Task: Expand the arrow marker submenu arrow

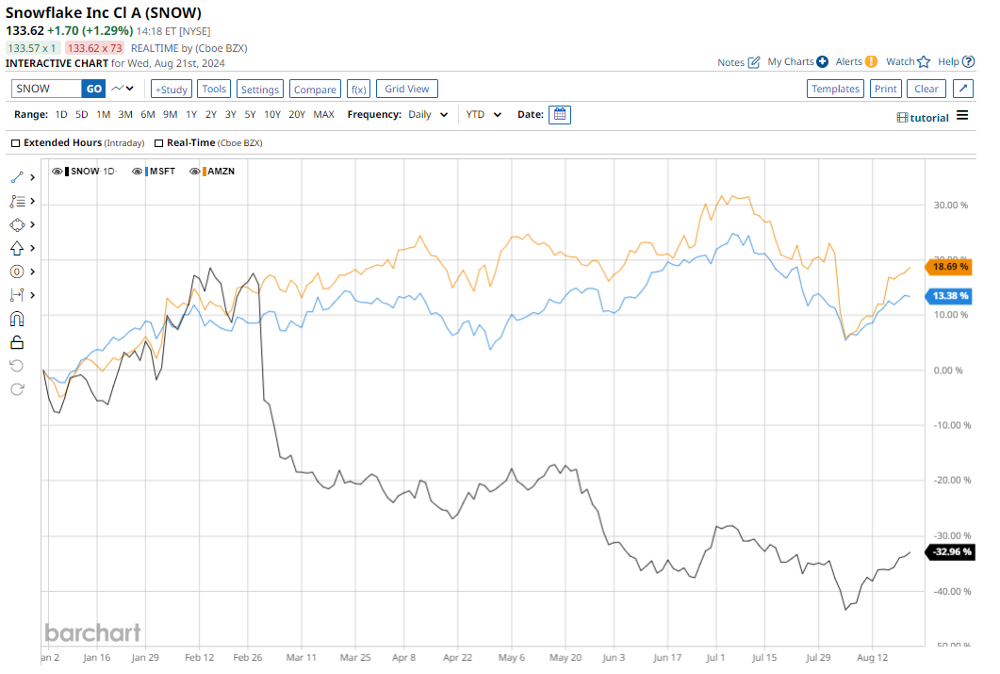Action: (x=33, y=248)
